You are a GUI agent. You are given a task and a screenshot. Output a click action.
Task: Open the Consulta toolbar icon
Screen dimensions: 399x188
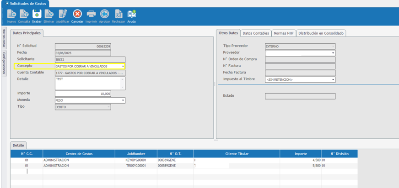(x=24, y=14)
